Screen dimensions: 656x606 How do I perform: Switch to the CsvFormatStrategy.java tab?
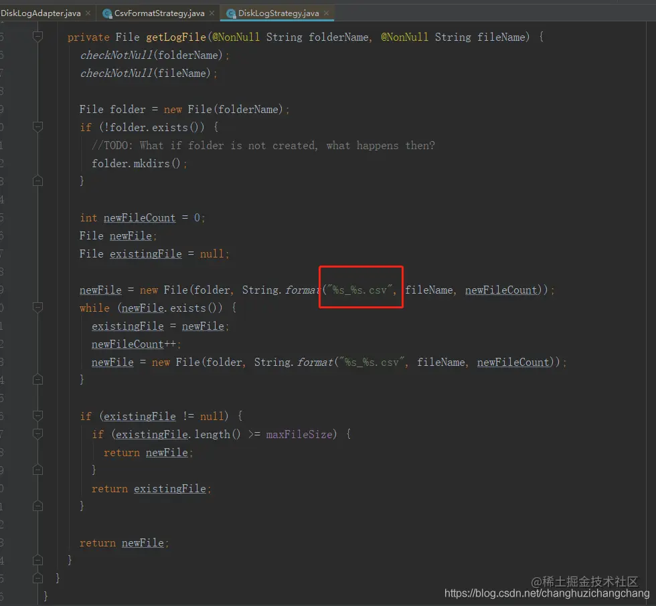pos(159,13)
